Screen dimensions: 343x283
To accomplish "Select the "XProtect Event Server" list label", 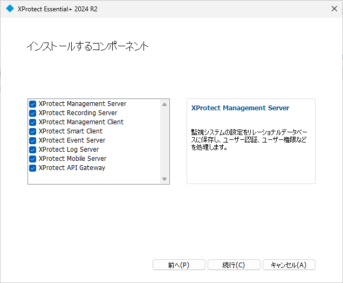I will click(x=72, y=140).
